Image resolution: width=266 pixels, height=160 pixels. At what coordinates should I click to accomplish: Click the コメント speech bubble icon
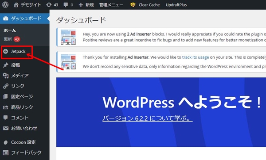point(6,118)
